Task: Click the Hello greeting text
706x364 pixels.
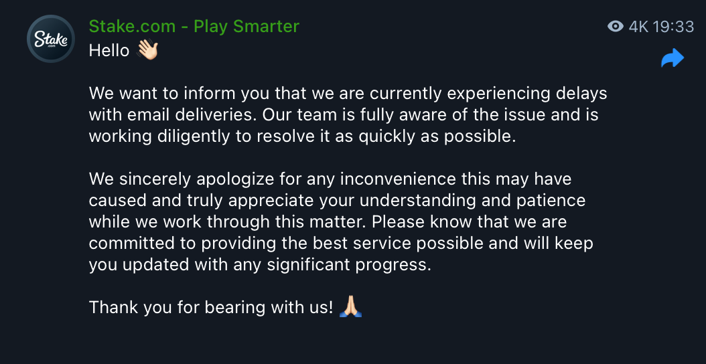Action: [109, 50]
